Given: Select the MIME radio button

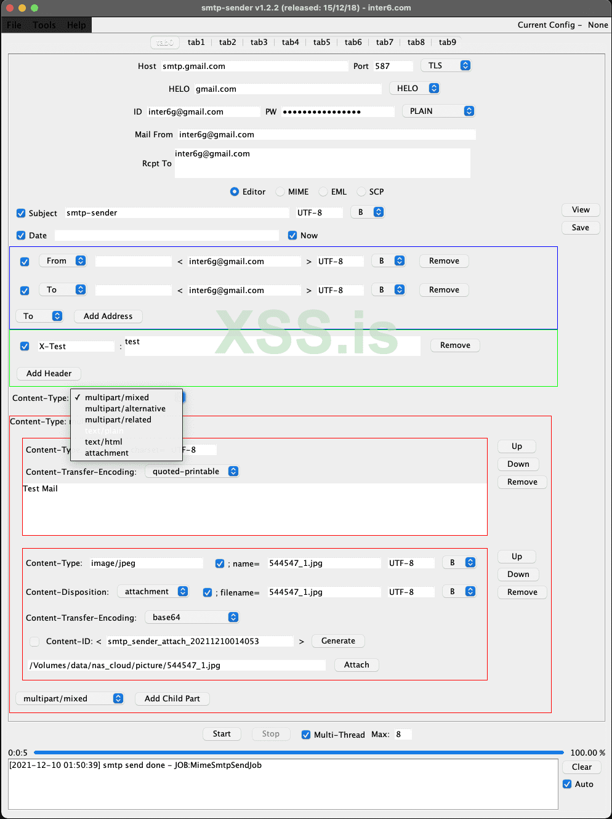Looking at the screenshot, I should pyautogui.click(x=280, y=192).
